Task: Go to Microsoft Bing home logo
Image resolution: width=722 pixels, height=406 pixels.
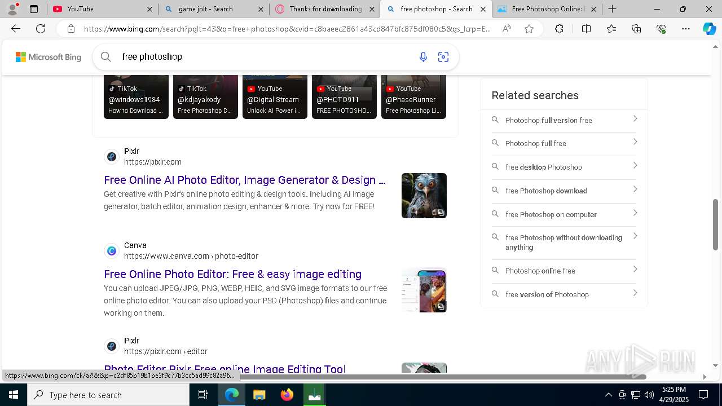Action: pyautogui.click(x=49, y=57)
